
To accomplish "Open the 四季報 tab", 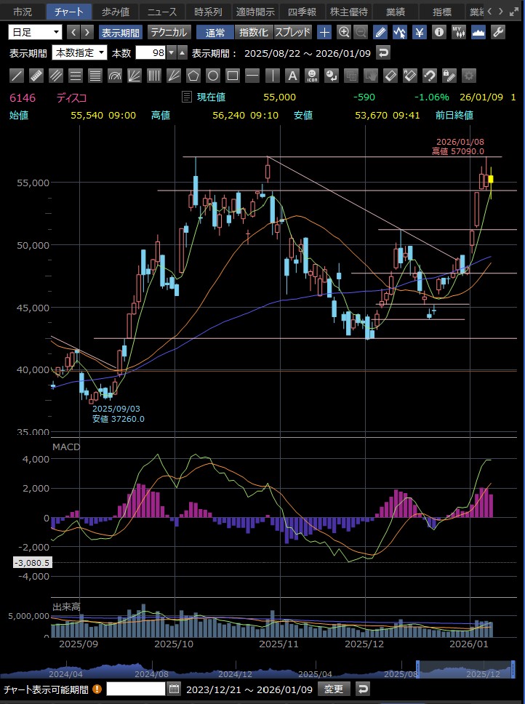I will point(301,12).
